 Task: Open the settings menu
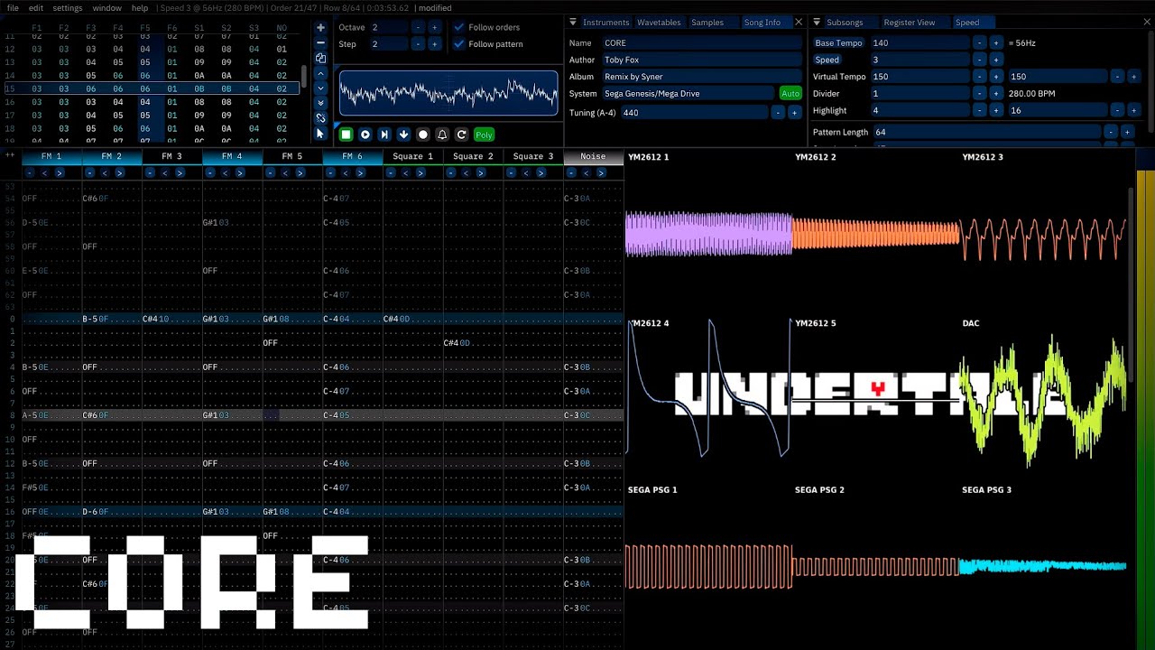68,7
